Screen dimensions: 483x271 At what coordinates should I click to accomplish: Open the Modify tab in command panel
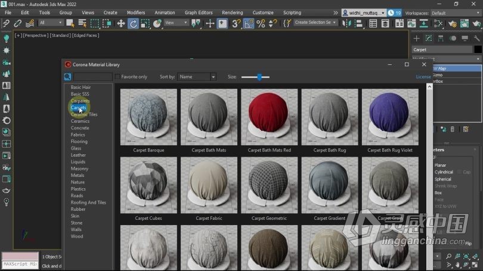point(429,38)
